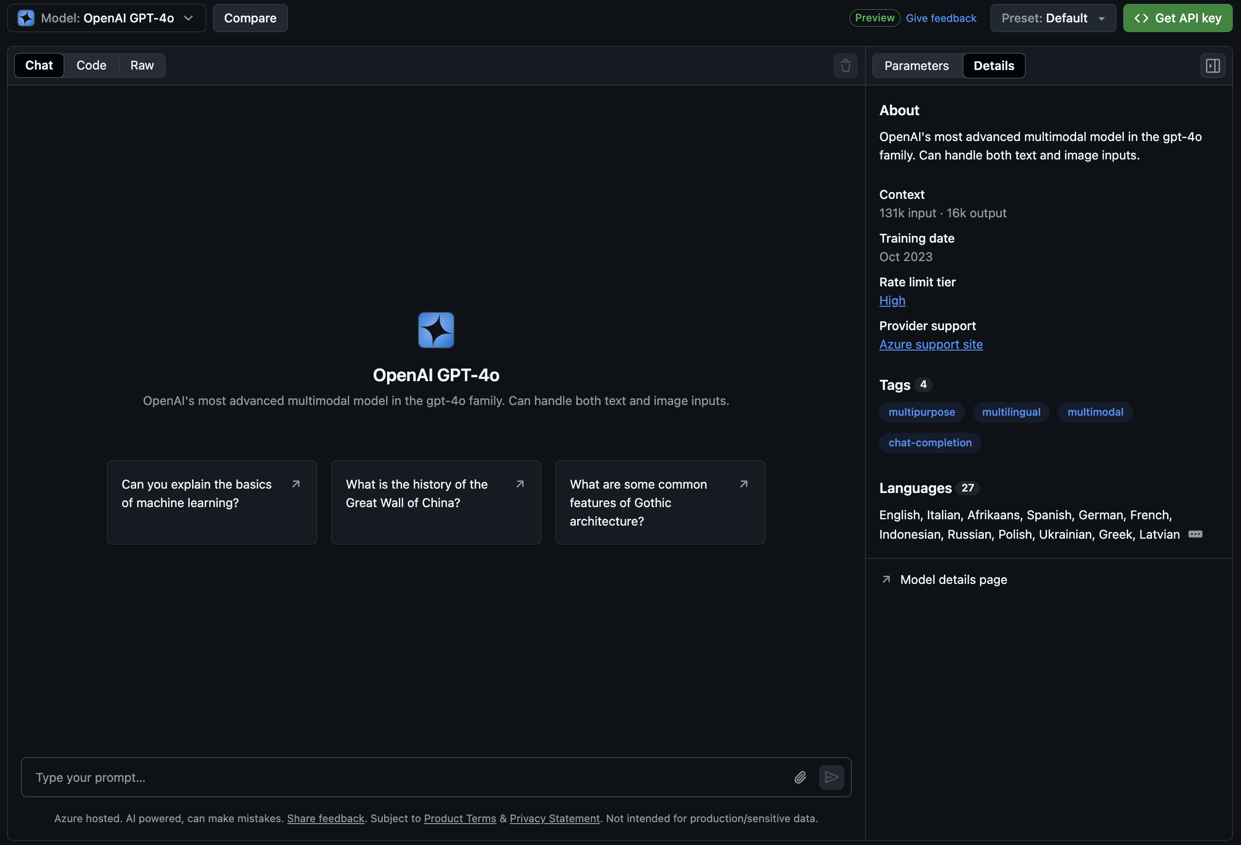Click the 'About' heading
The width and height of the screenshot is (1241, 845).
(x=899, y=110)
